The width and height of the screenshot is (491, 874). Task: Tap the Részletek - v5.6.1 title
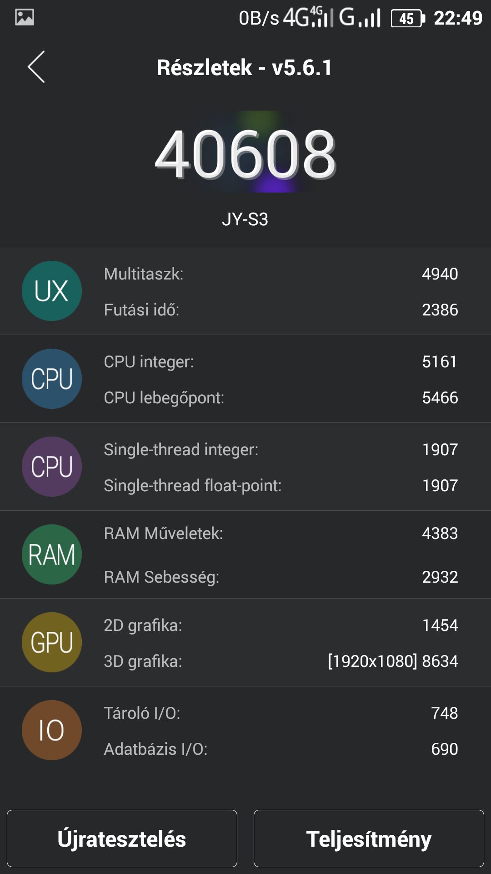point(245,67)
